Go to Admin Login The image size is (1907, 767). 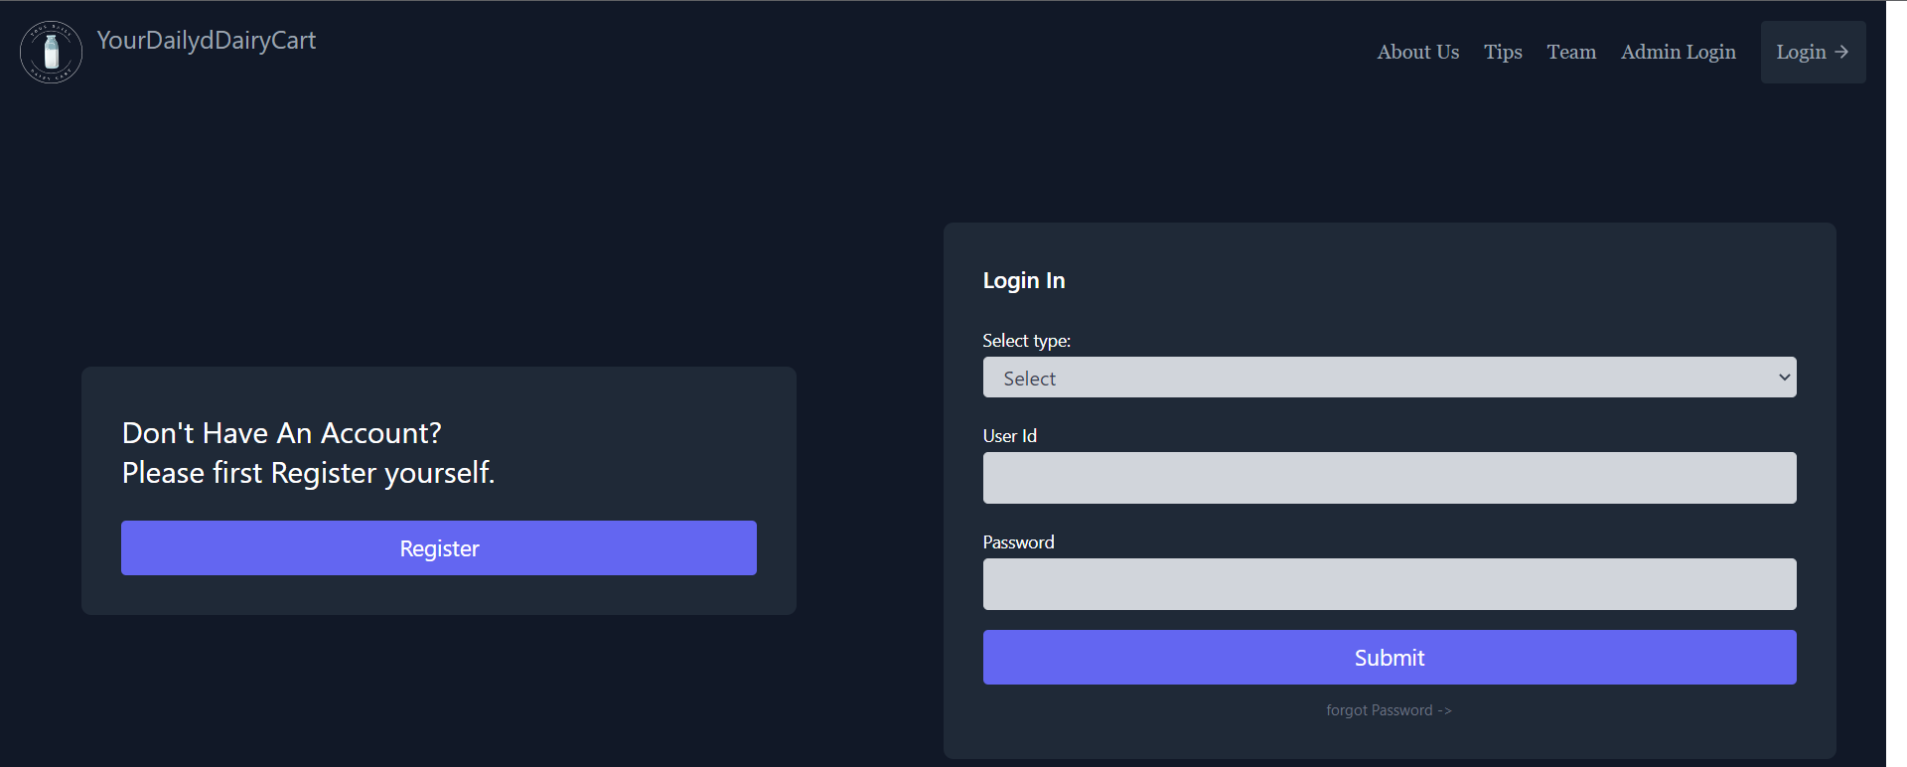pos(1678,52)
